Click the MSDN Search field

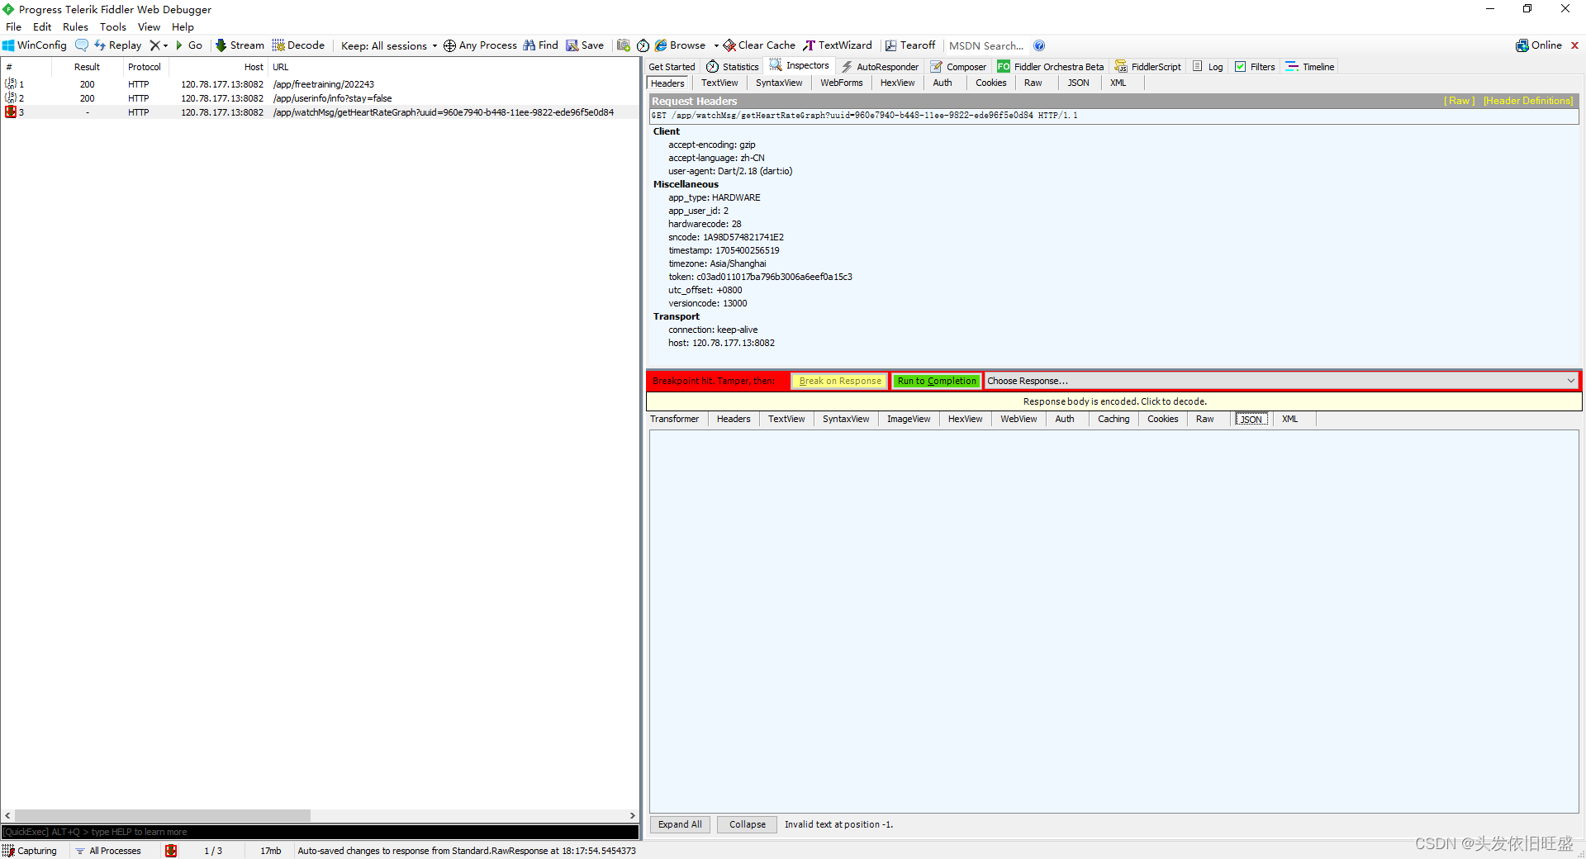point(986,45)
